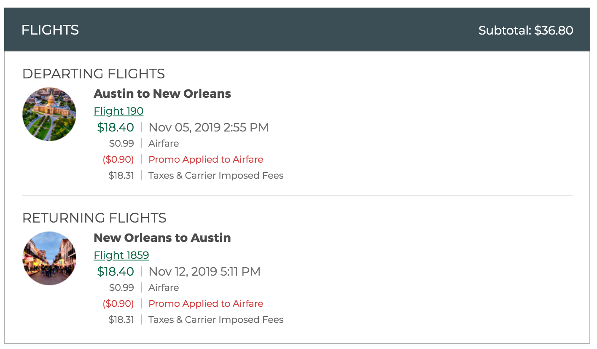Click the departing flight Airfare label
The width and height of the screenshot is (597, 349).
(164, 143)
